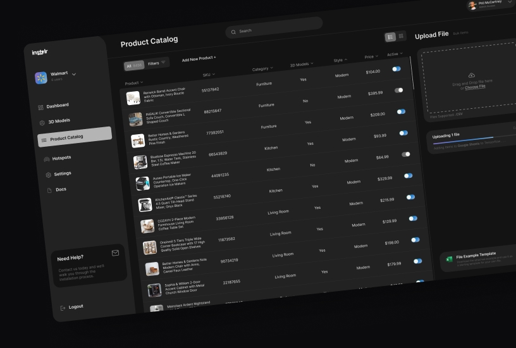The width and height of the screenshot is (516, 348).
Task: Open the 3D Models section
Action: pos(59,121)
